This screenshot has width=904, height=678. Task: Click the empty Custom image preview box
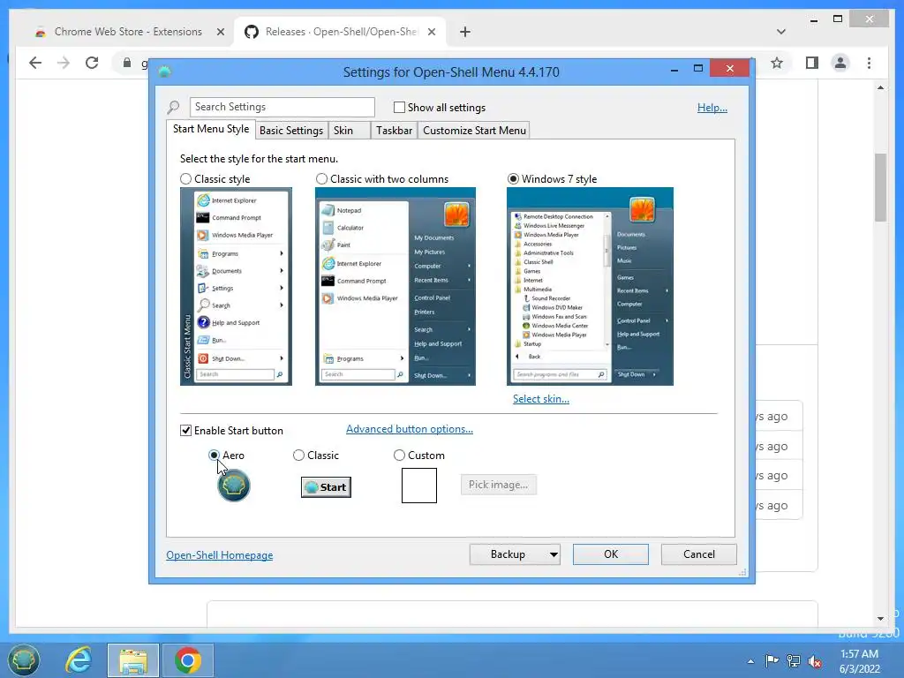click(x=419, y=486)
